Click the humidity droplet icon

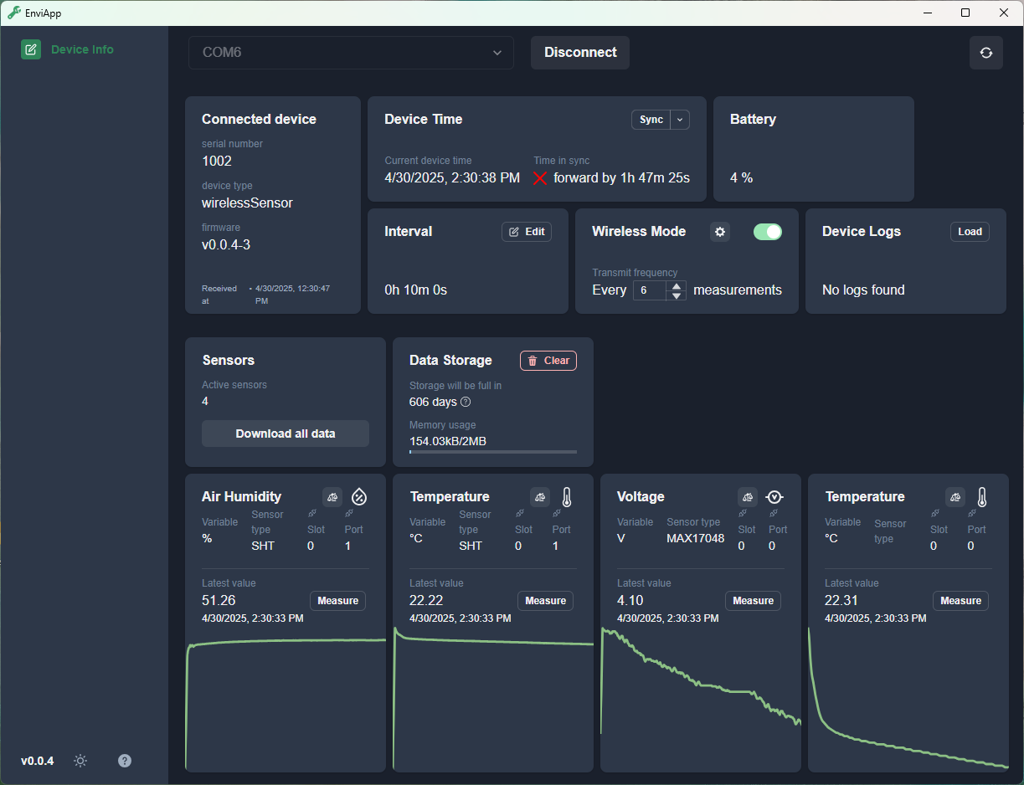pos(359,497)
